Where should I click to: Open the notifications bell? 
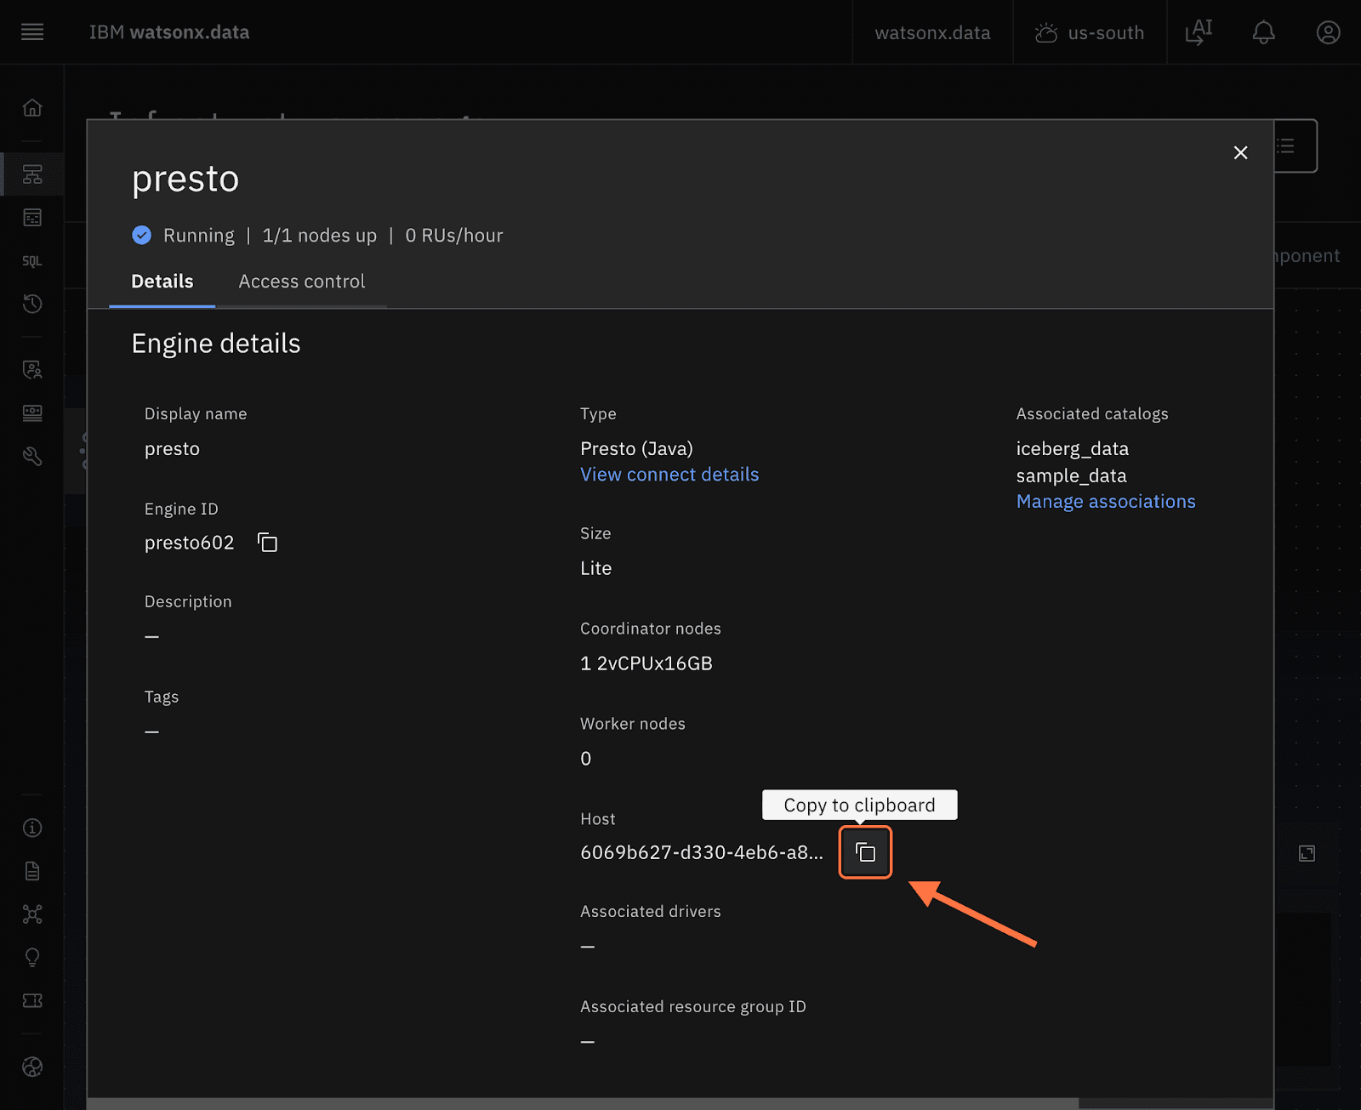tap(1263, 32)
